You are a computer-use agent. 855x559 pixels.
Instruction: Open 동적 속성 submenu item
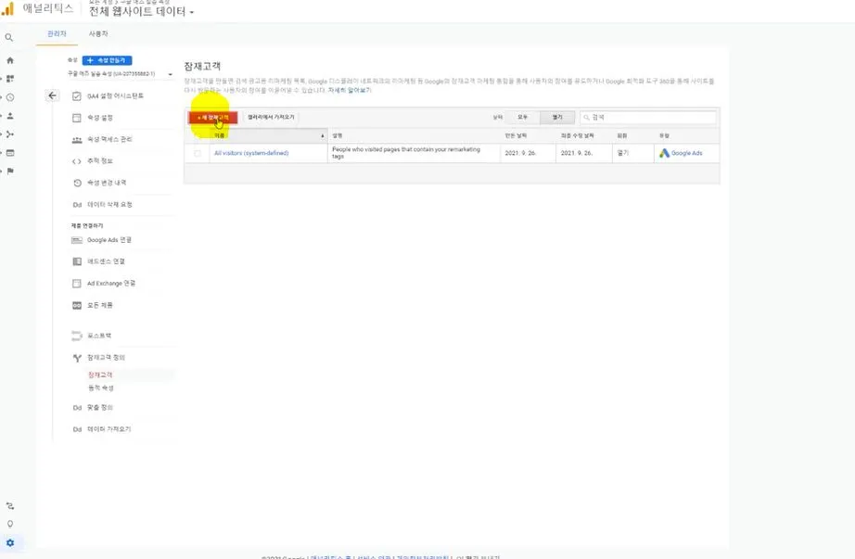[101, 388]
